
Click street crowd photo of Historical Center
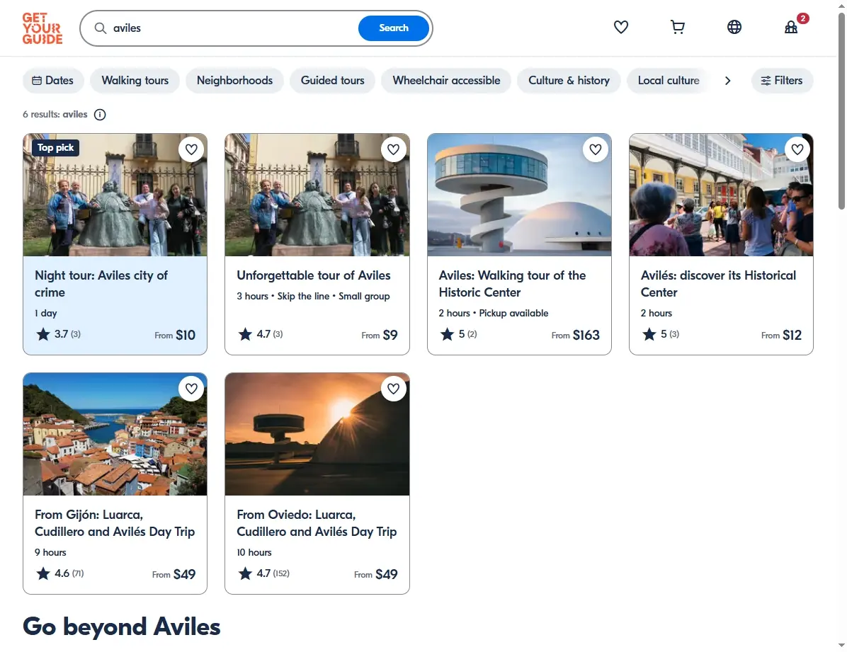[721, 195]
